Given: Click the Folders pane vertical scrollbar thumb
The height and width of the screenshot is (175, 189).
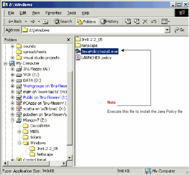Looking at the screenshot, I should click(69, 108).
